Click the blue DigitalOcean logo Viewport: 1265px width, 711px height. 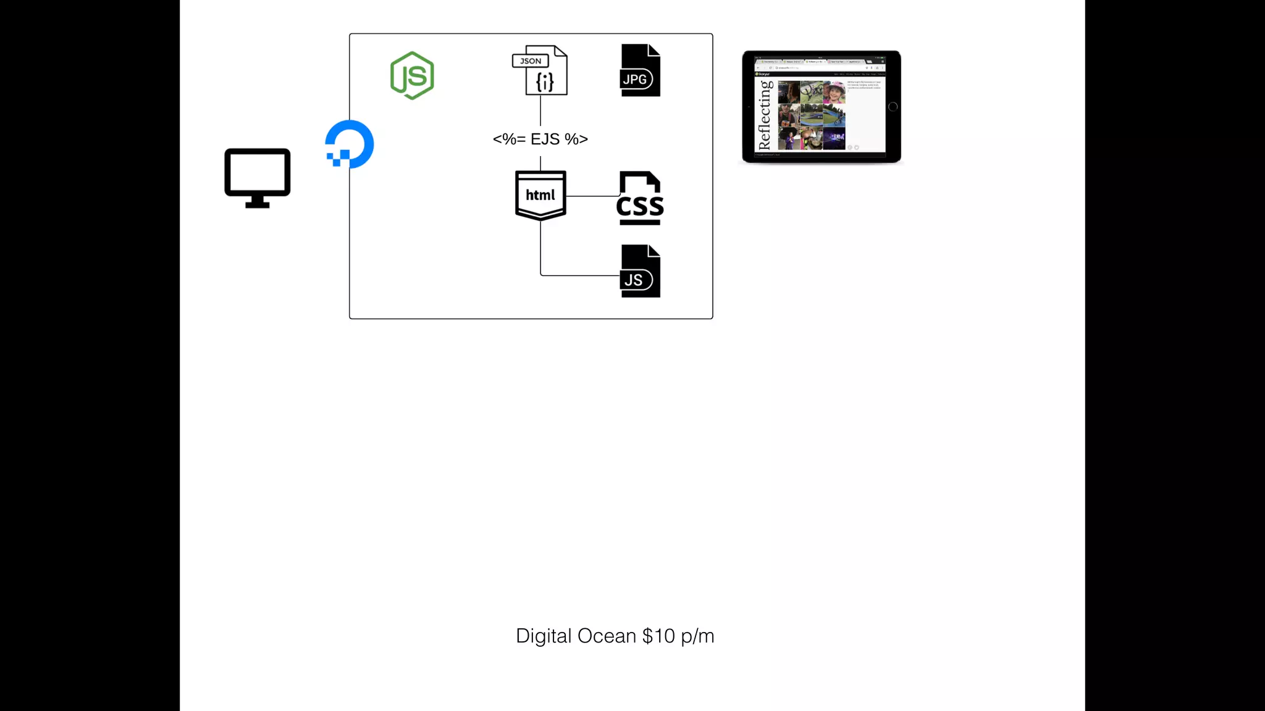tap(349, 144)
